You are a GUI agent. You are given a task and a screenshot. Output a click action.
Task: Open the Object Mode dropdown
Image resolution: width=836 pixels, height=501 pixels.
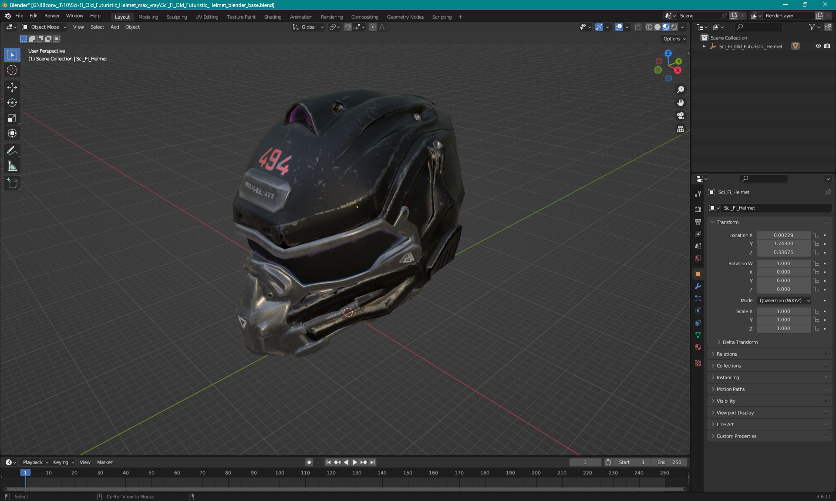(45, 27)
